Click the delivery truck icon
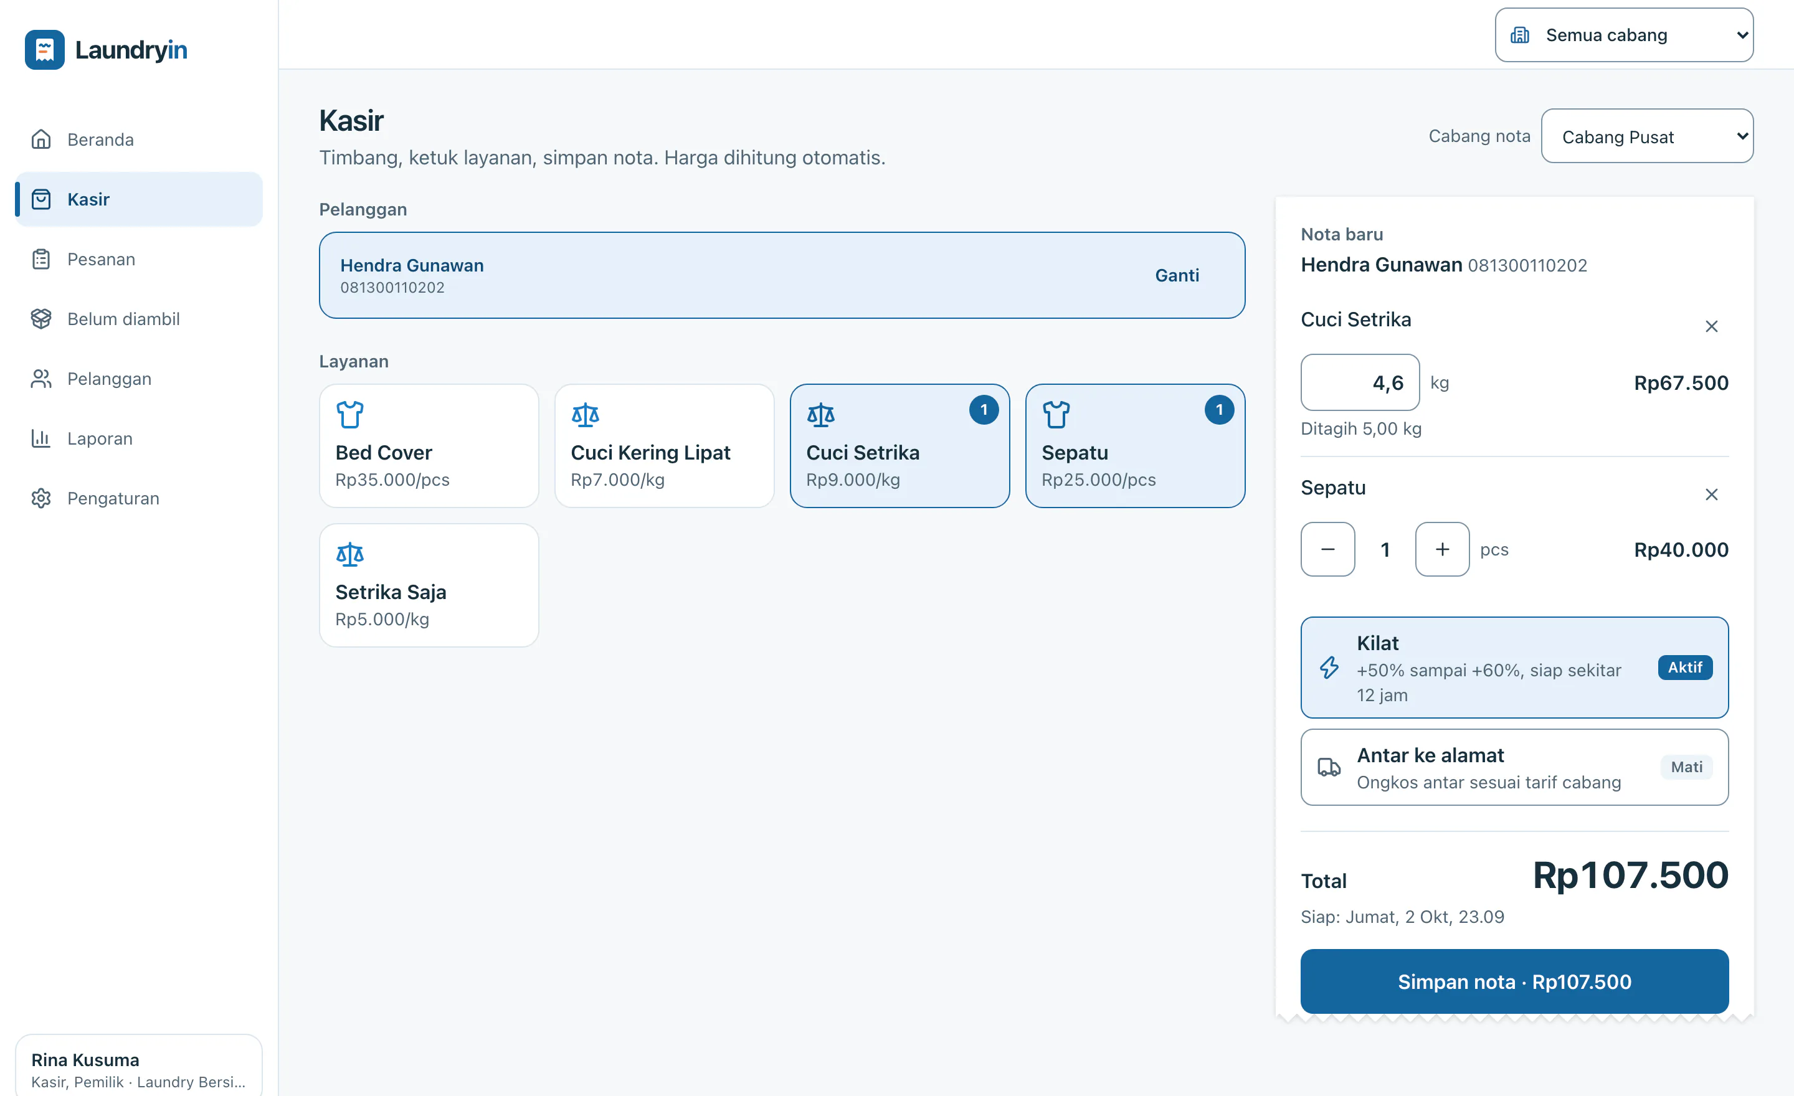 pos(1329,767)
